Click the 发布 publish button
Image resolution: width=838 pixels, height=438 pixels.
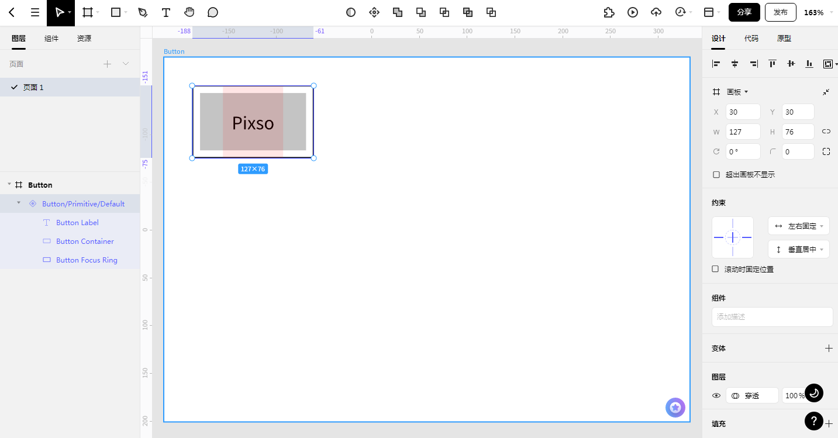[781, 12]
